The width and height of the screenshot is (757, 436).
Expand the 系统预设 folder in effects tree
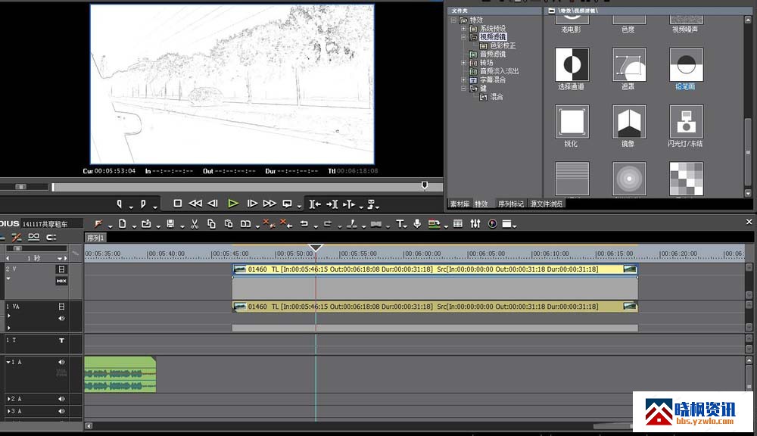tap(463, 29)
